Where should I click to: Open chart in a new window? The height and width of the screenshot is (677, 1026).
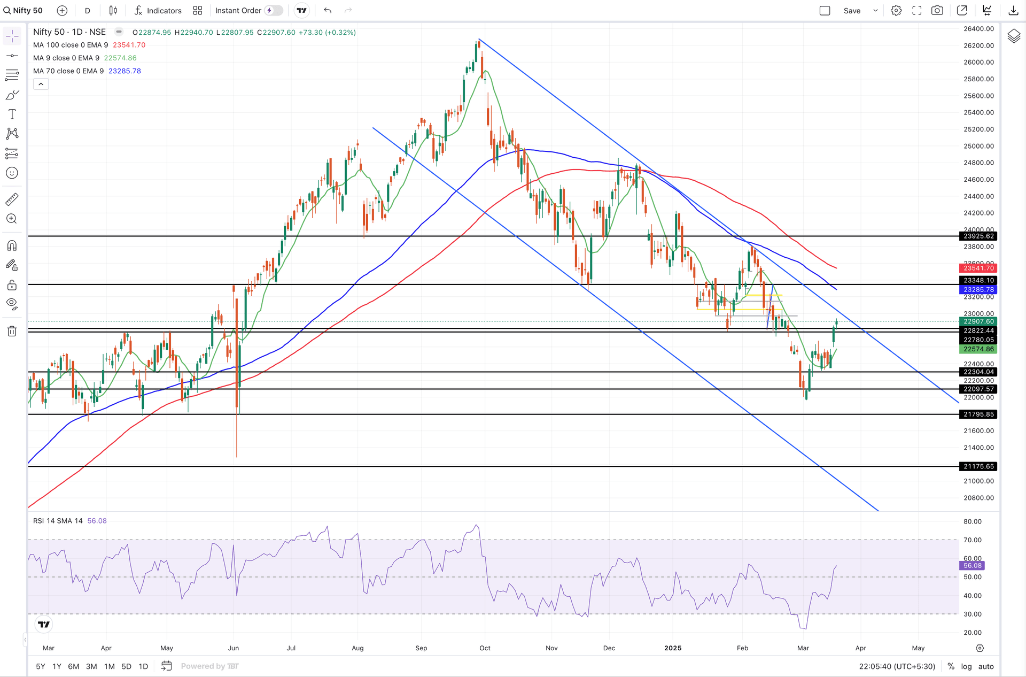(962, 11)
